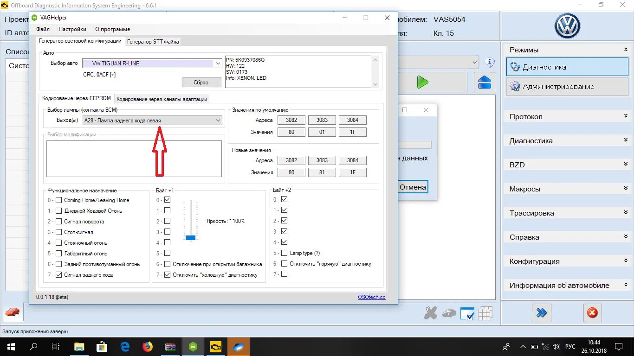The height and width of the screenshot is (356, 634).
Task: Click the blue double-arrow forward button
Action: (541, 313)
